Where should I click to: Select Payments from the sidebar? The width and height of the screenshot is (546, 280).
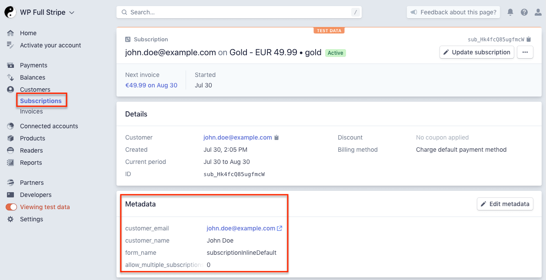[x=33, y=65]
